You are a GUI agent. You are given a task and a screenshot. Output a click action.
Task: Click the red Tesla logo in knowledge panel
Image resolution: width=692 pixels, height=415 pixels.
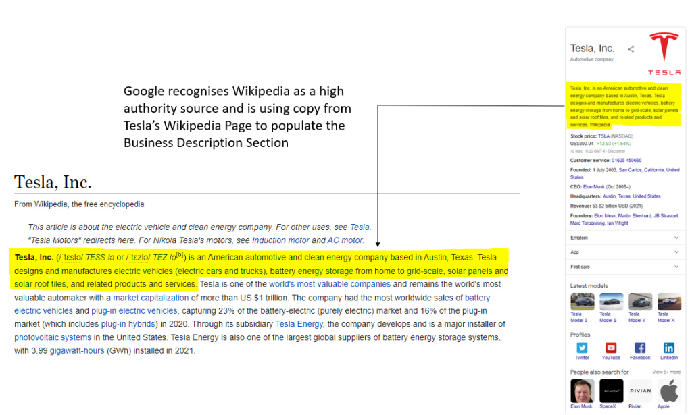tap(664, 53)
